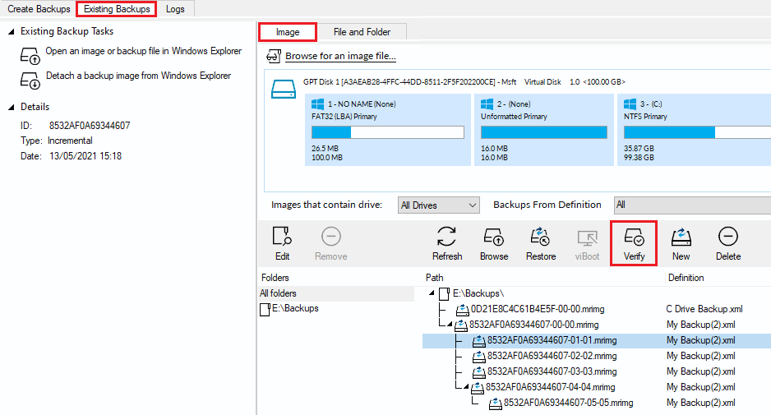Collapse the E:\Backups\ tree node
The image size is (771, 415).
(432, 293)
